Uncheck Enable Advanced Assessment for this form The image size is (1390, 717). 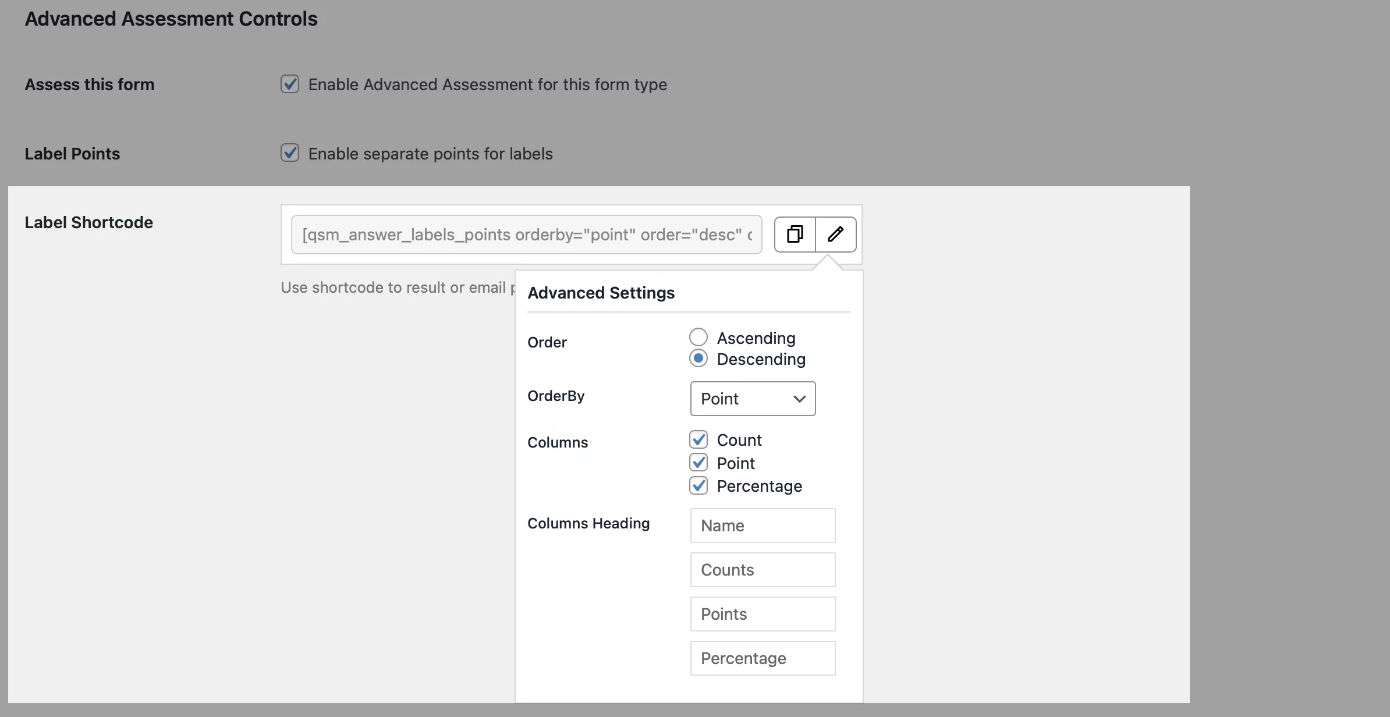coord(290,84)
